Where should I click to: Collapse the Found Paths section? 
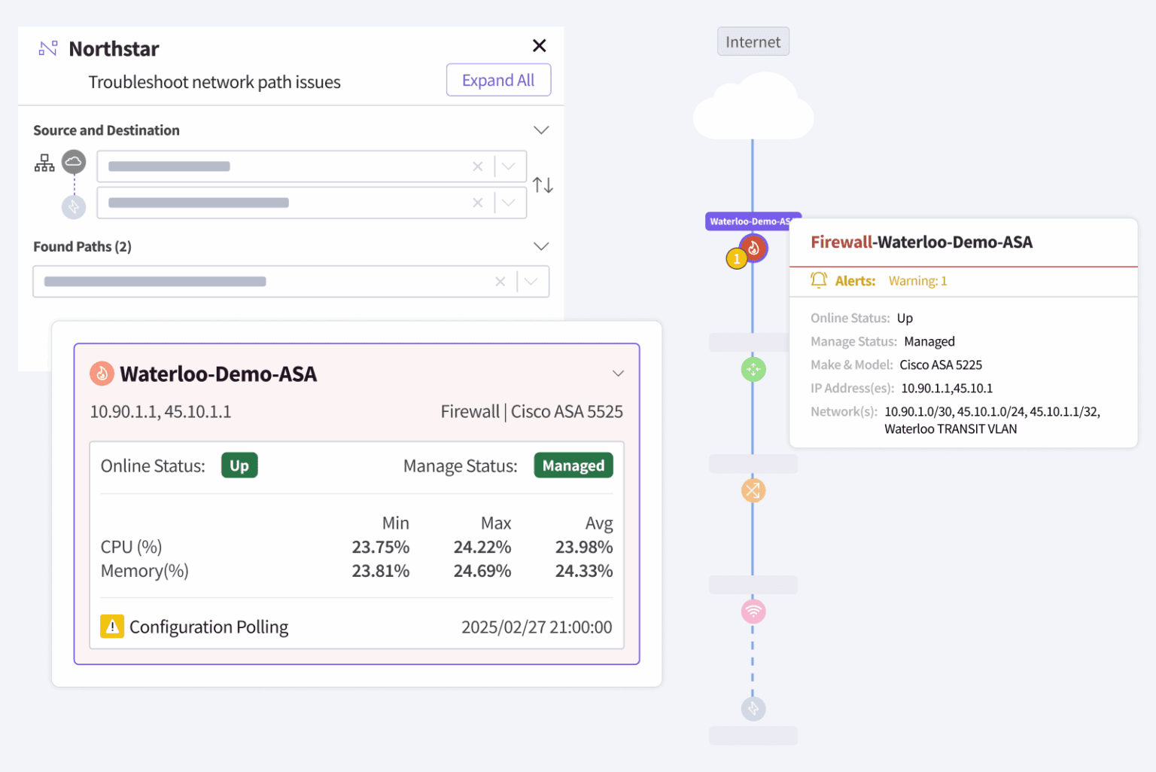541,246
